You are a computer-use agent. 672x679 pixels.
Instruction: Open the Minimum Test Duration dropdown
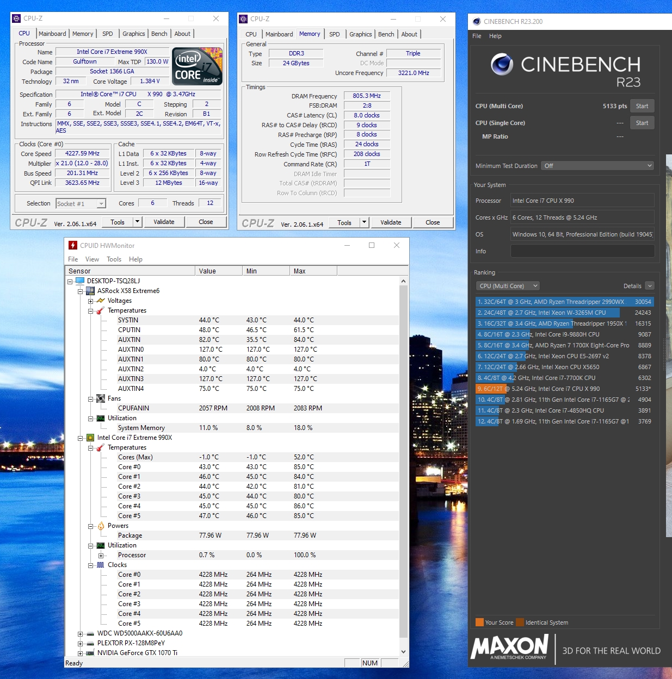[x=597, y=166]
